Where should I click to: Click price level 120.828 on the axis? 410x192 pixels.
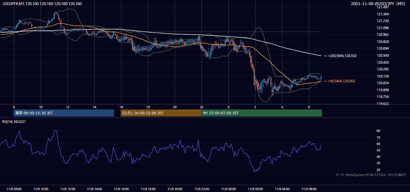382,42
